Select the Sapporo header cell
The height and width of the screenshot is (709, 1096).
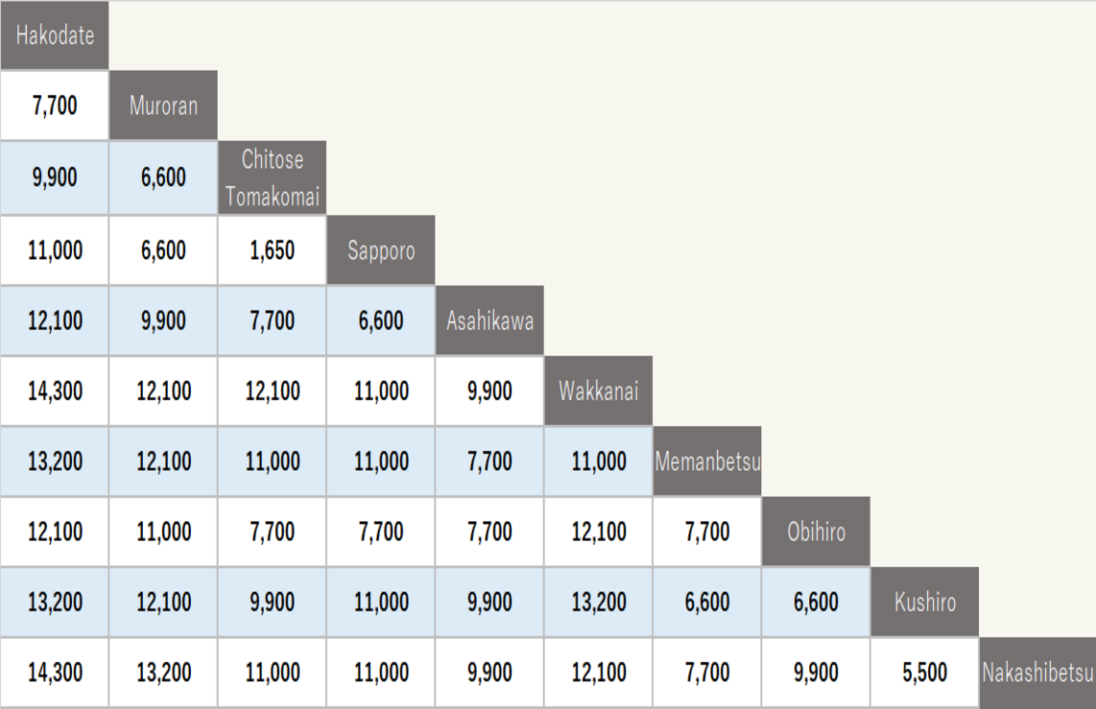[381, 251]
